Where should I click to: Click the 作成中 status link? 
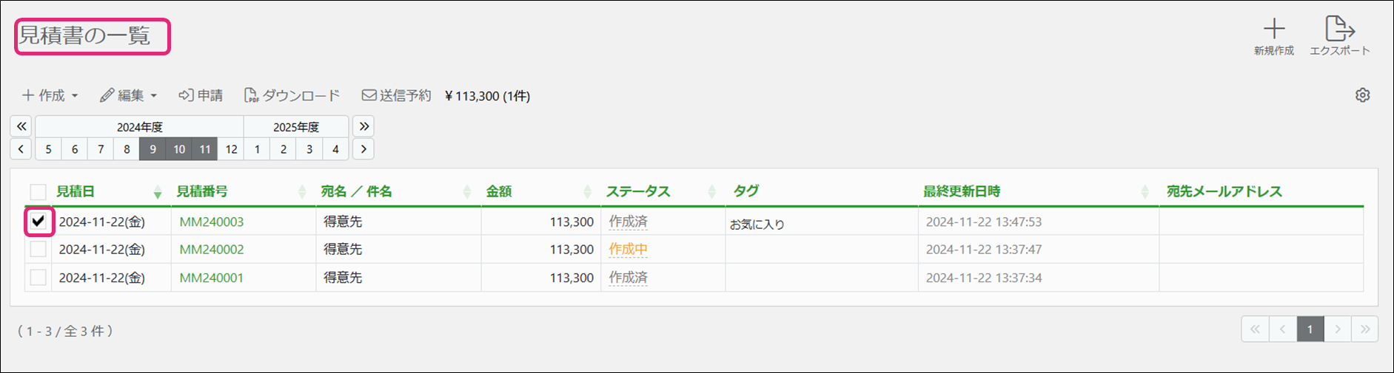628,250
